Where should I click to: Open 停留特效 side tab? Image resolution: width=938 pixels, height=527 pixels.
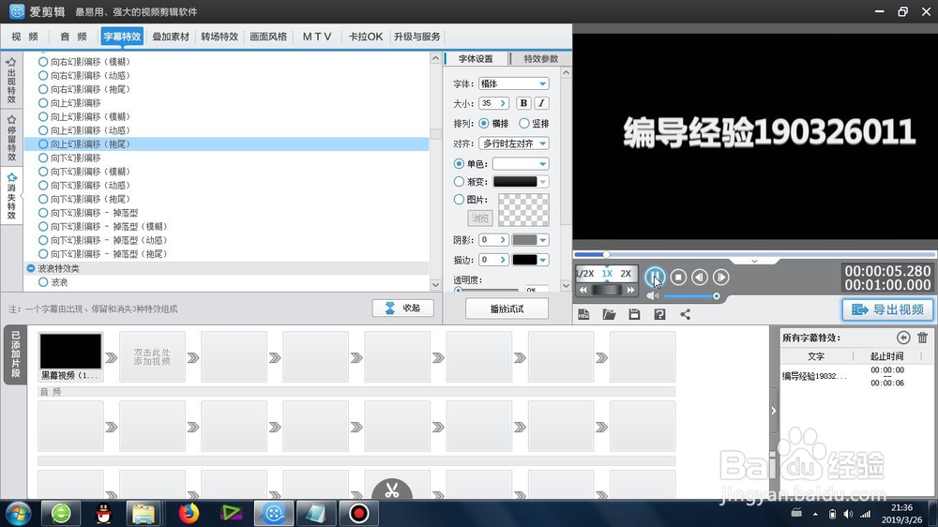point(11,138)
